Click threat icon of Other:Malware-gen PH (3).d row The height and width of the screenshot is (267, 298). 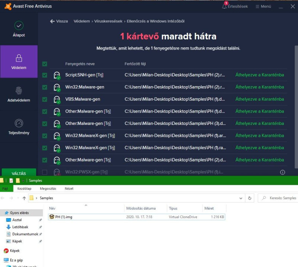tap(57, 124)
